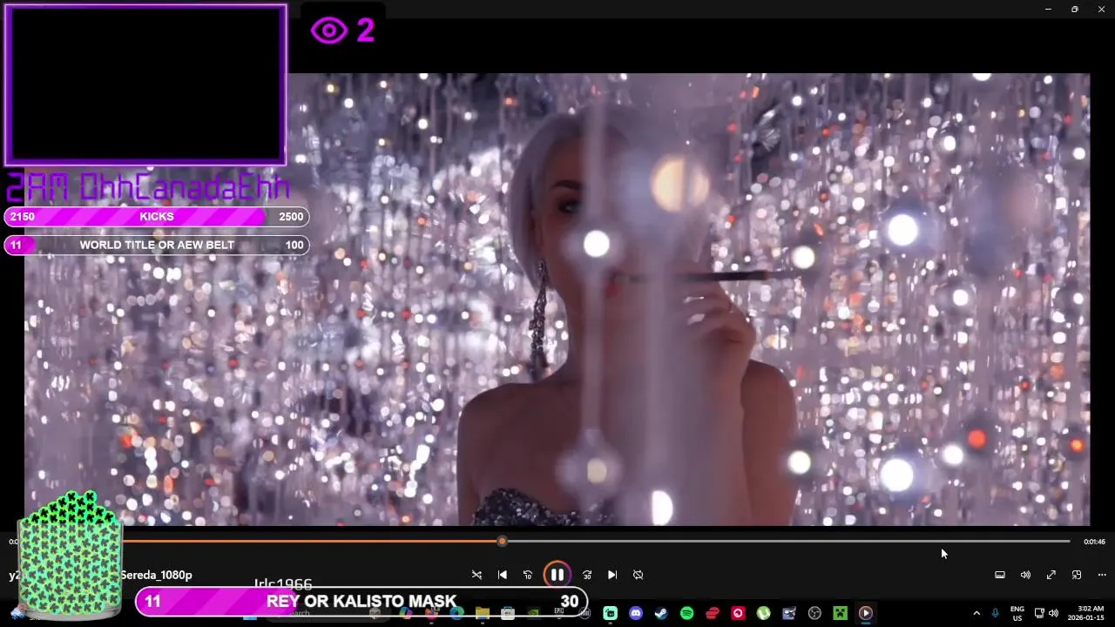Open the photo-thumbnail app beside OBS
Image resolution: width=1115 pixels, height=627 pixels.
[789, 613]
